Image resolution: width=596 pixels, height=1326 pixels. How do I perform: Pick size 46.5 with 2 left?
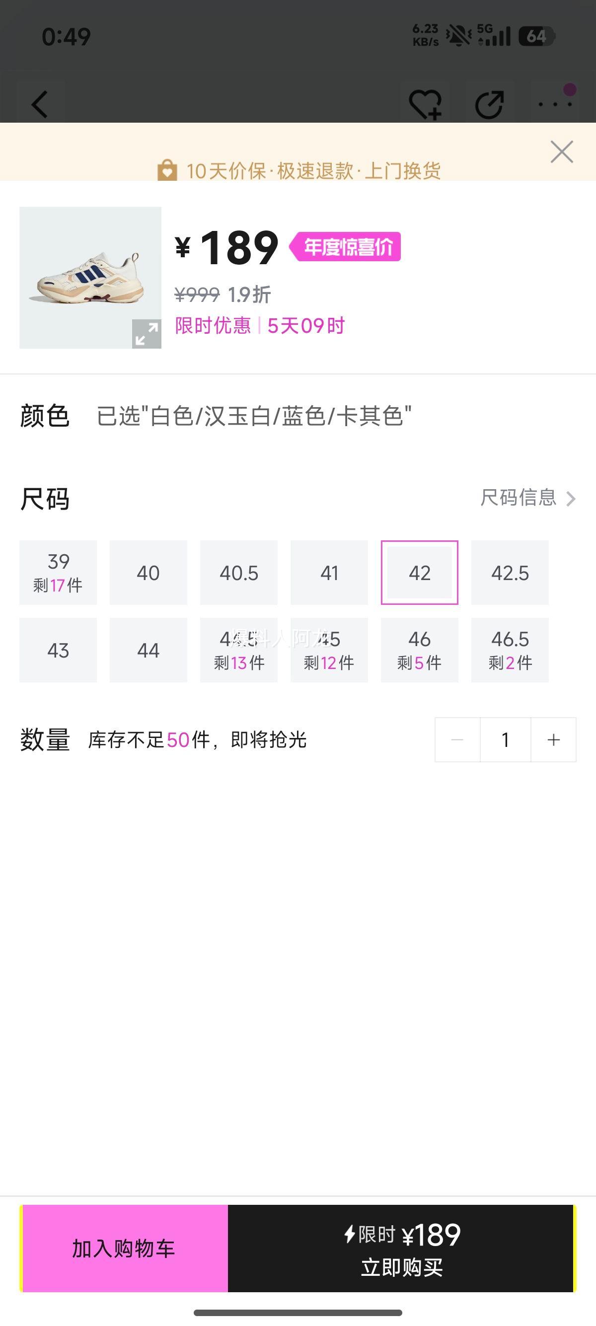510,650
